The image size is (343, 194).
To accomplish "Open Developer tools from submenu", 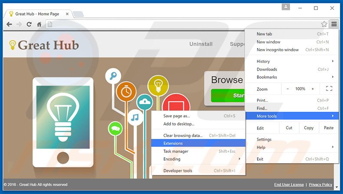I will pyautogui.click(x=198, y=171).
